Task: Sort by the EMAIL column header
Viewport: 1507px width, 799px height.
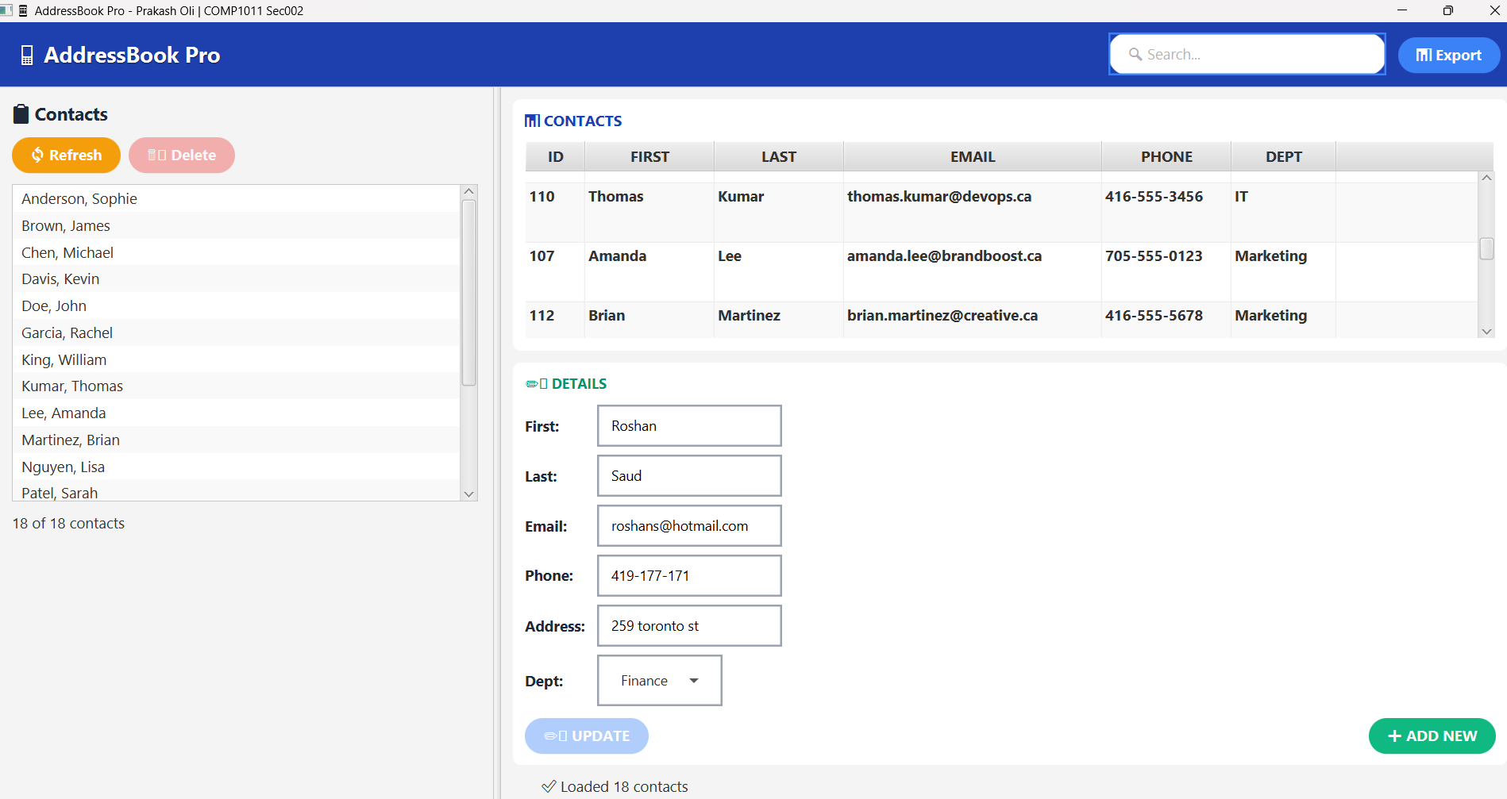Action: pyautogui.click(x=972, y=156)
